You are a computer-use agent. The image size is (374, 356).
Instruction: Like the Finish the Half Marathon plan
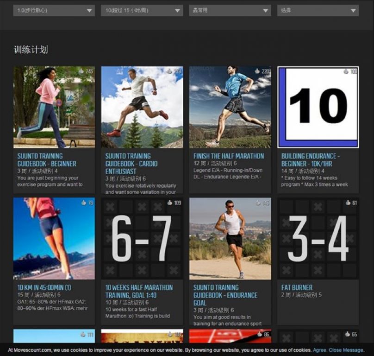point(257,71)
